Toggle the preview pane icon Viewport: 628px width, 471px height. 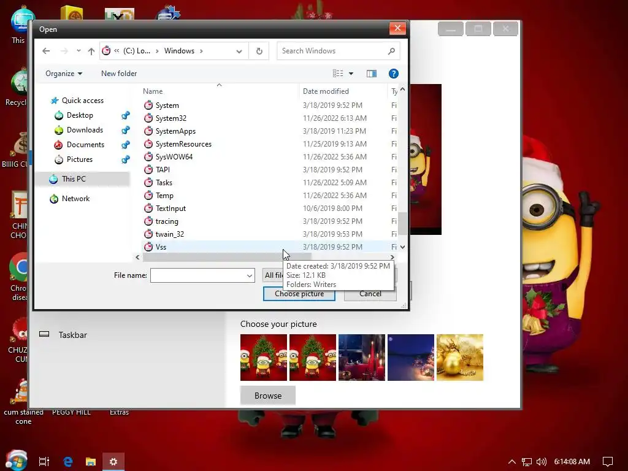point(371,74)
